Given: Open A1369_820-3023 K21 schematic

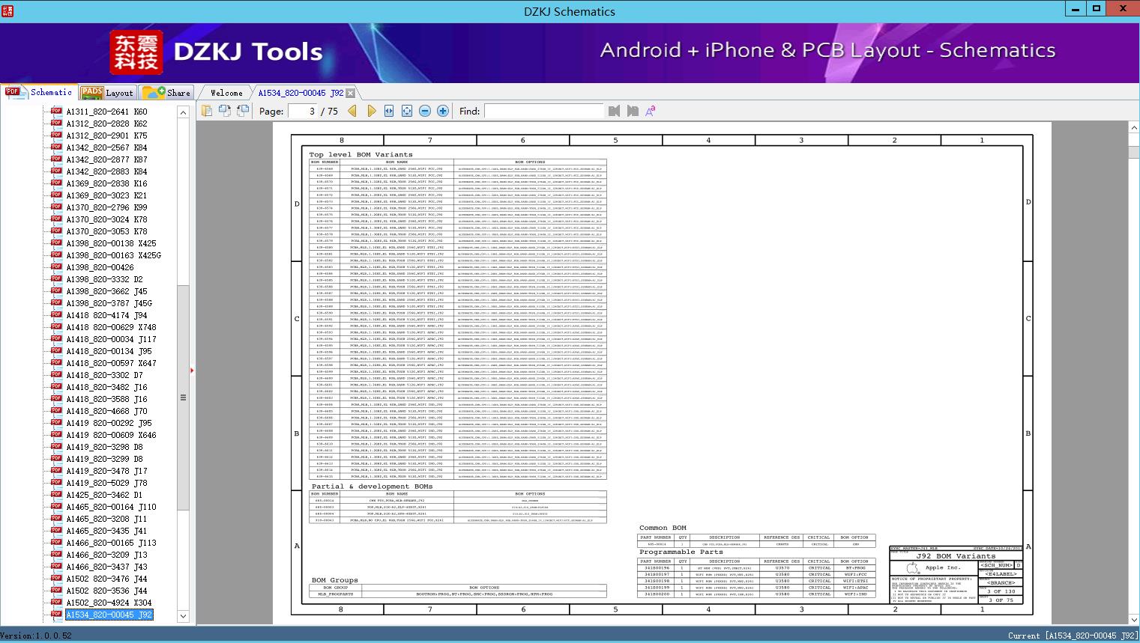Looking at the screenshot, I should [106, 195].
